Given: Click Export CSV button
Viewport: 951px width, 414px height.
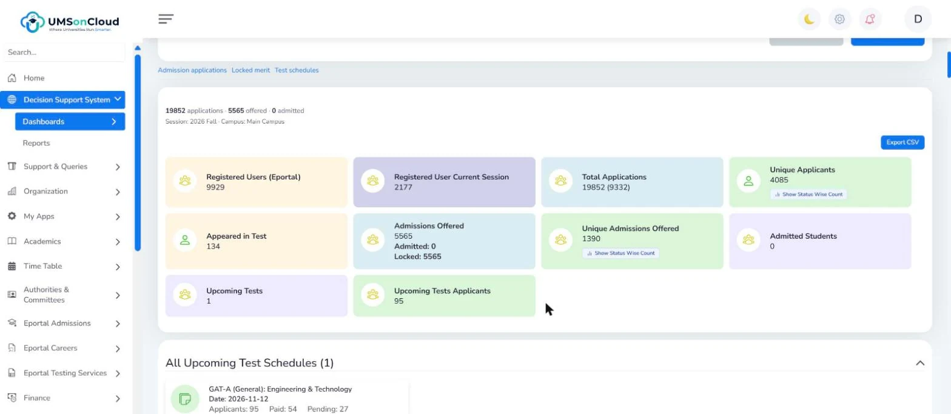Looking at the screenshot, I should pos(902,142).
